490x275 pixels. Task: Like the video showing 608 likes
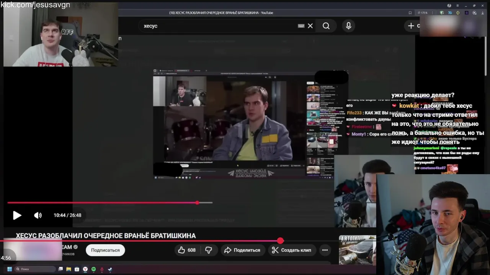click(187, 250)
